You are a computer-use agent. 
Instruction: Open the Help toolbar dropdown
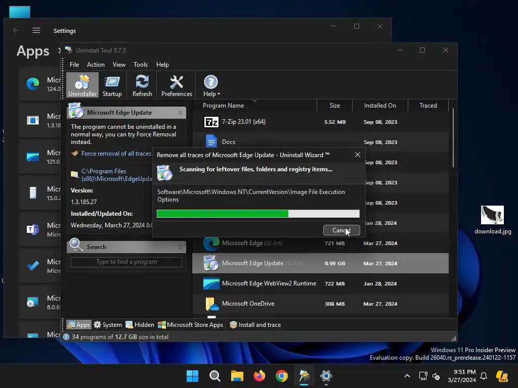tap(211, 85)
